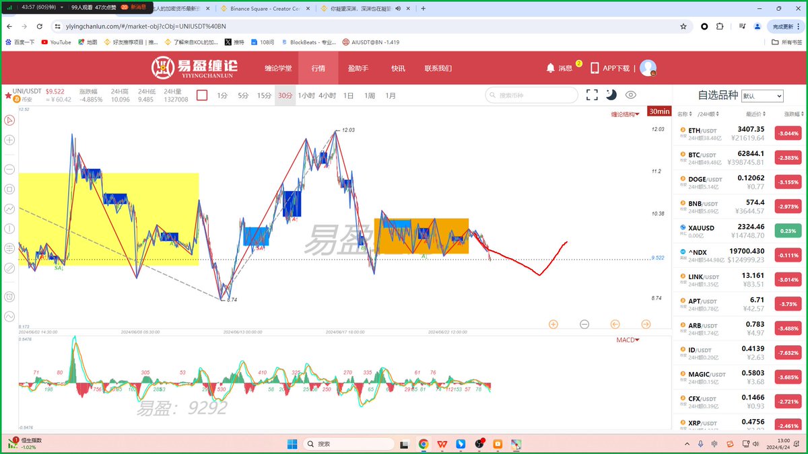Zoom out chart with minus circle button

[584, 324]
